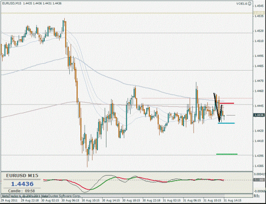Click the VOE1.6 expert advisor label
Screen dimensions: 266x204
[x=242, y=3]
